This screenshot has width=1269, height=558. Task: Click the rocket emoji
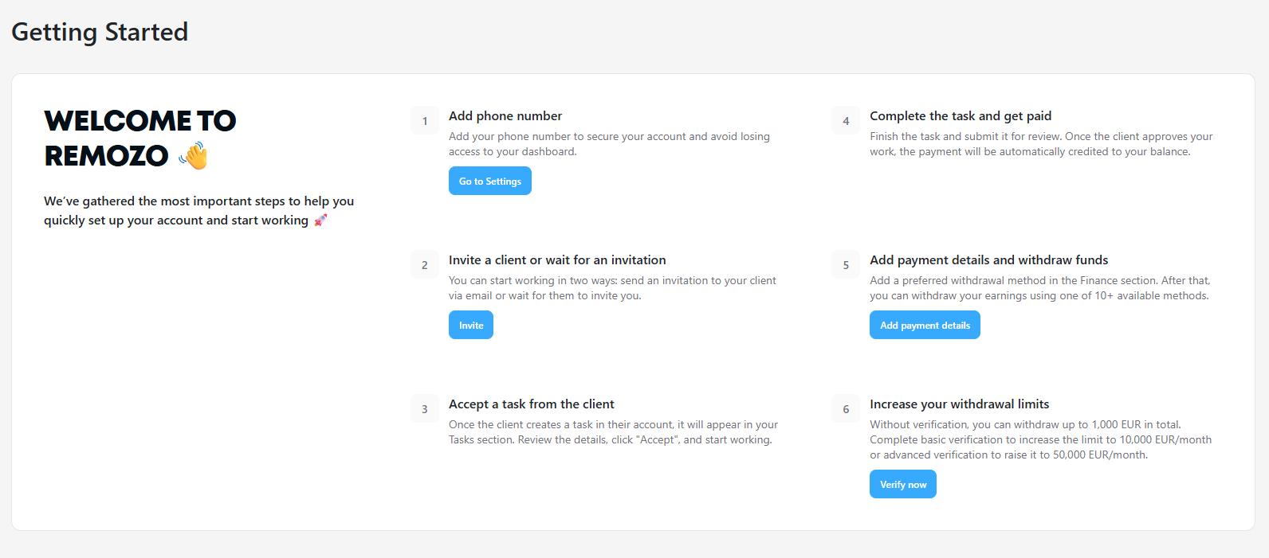(x=320, y=220)
